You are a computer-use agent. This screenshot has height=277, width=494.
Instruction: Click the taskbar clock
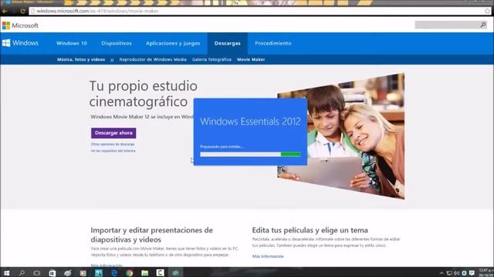pyautogui.click(x=486, y=273)
